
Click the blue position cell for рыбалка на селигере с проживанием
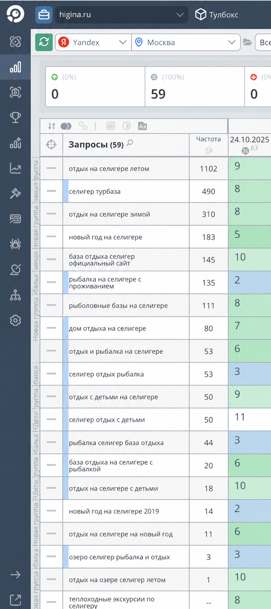coord(250,282)
